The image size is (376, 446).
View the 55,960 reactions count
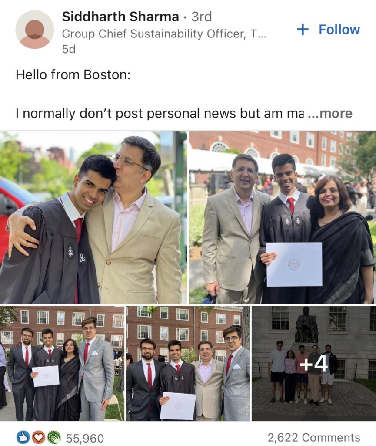click(85, 438)
